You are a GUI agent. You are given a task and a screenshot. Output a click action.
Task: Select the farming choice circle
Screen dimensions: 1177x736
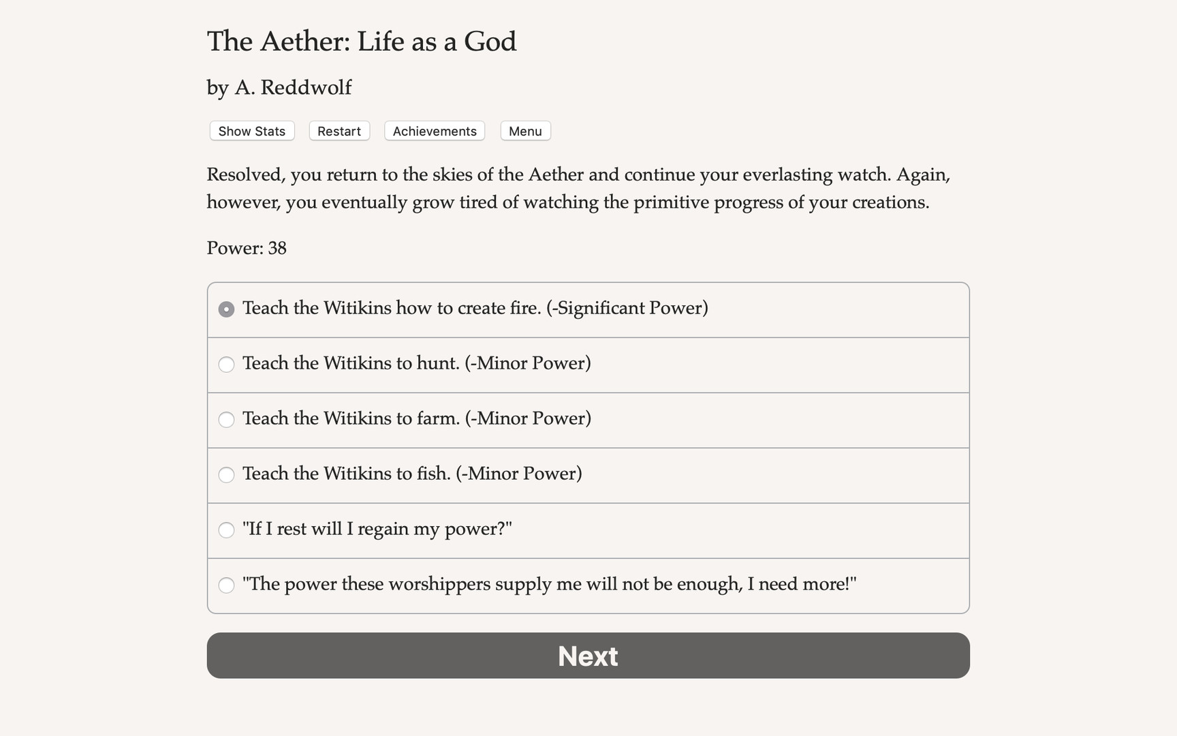226,420
